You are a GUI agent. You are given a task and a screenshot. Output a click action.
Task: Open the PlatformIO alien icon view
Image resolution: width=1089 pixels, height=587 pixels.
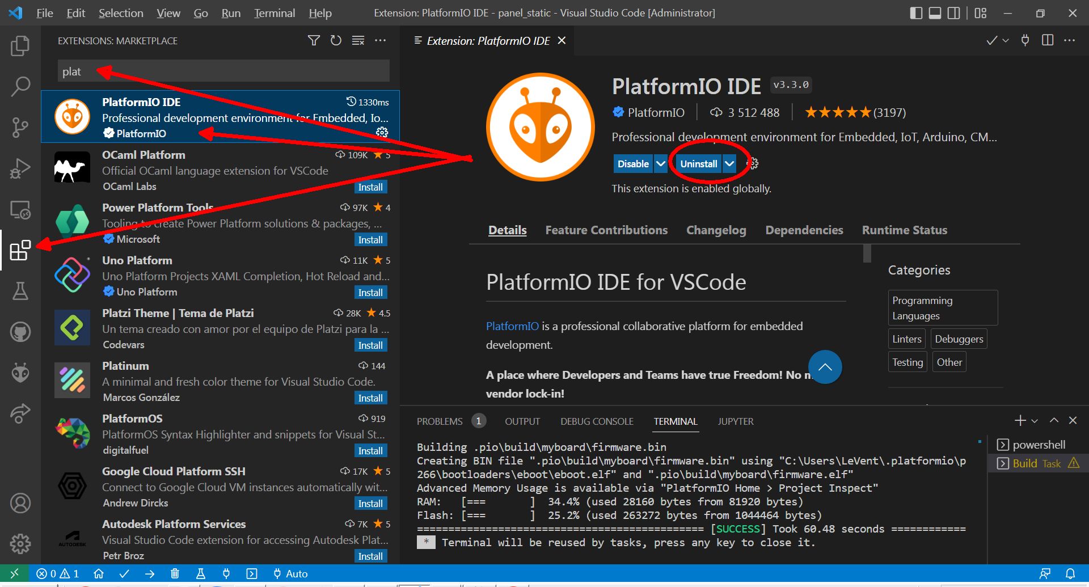pos(20,373)
